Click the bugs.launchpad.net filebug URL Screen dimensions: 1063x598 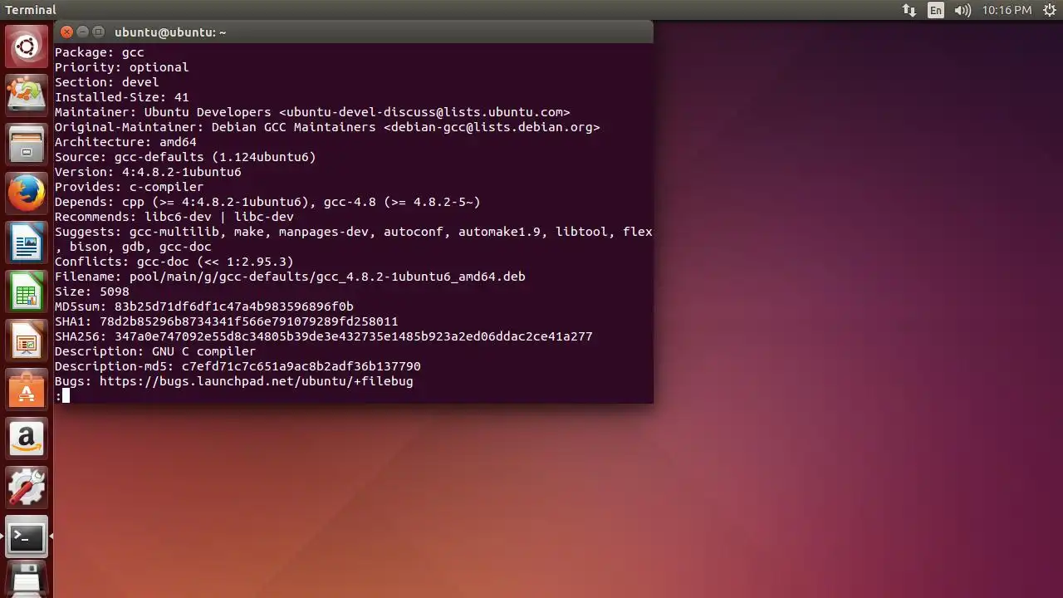[x=257, y=381]
